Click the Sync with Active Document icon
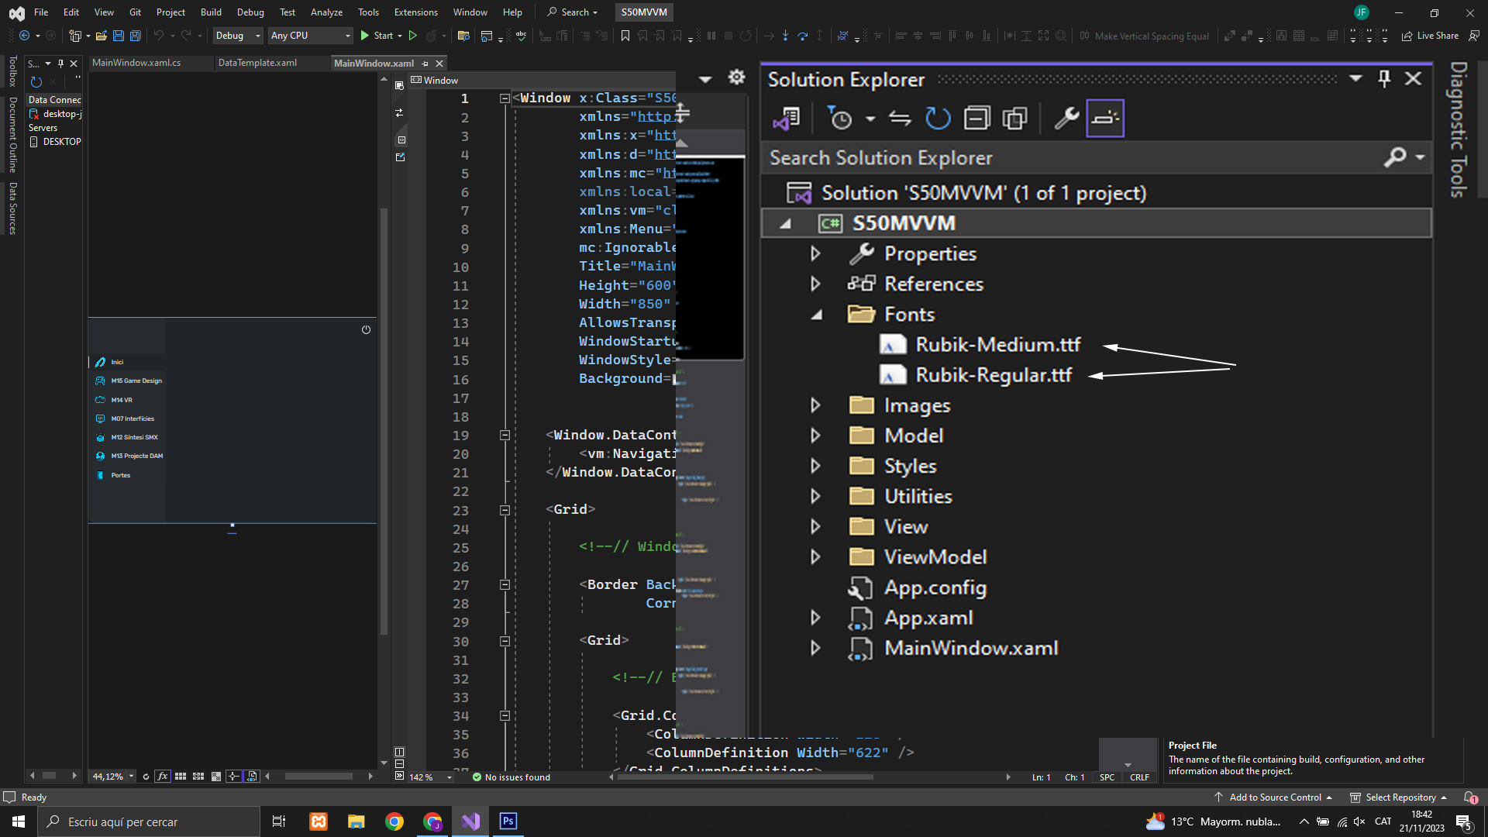Viewport: 1488px width, 837px height. tap(899, 119)
